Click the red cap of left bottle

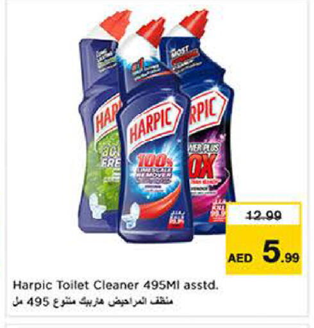point(116,24)
